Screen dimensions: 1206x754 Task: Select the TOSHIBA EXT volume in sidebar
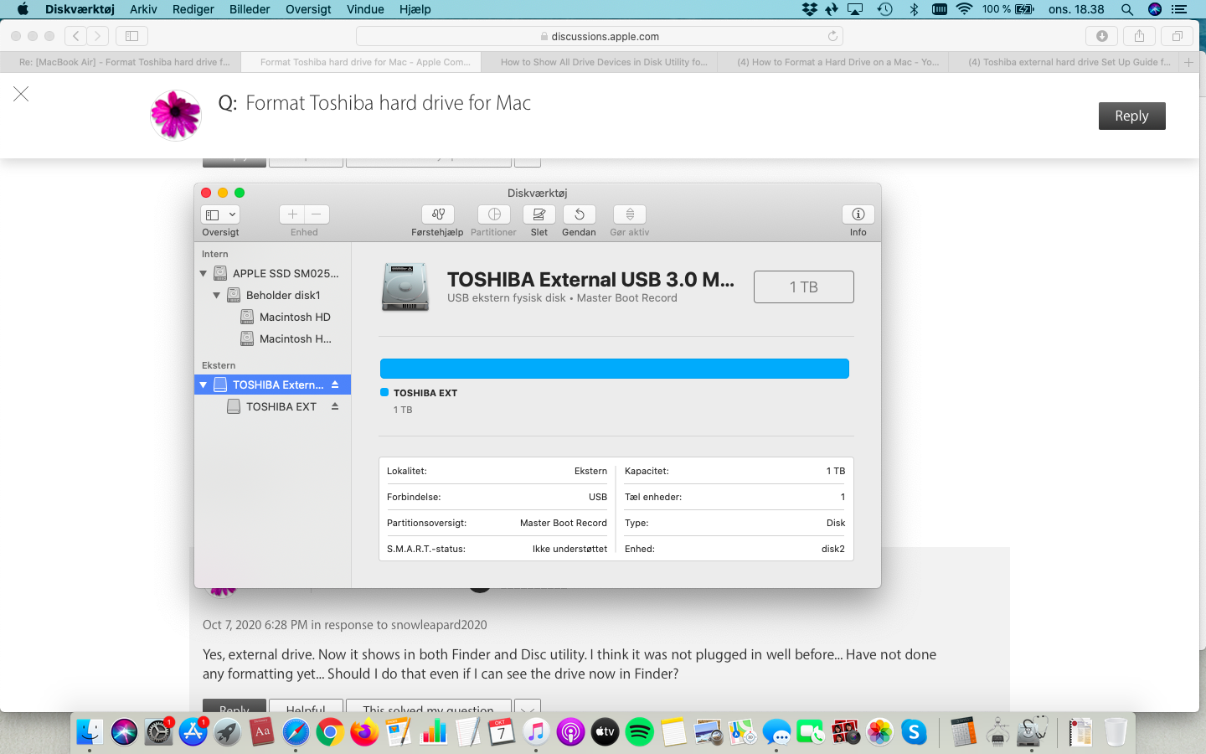pos(273,406)
